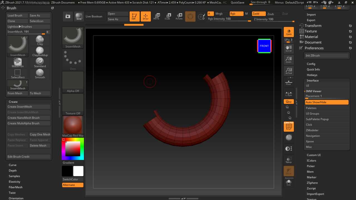Click the BPR render sphere icon
This screenshot has width=356, height=200.
[79, 16]
